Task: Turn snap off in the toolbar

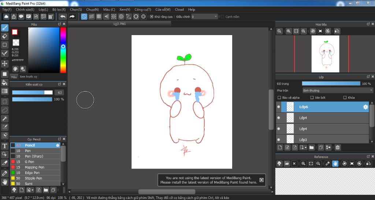Action: 84,16
